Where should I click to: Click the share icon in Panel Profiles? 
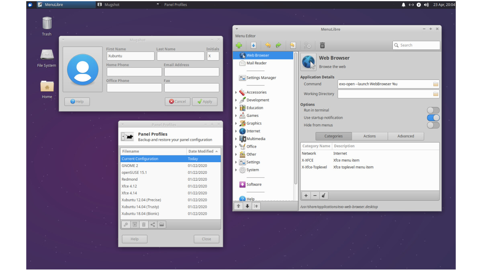[153, 224]
